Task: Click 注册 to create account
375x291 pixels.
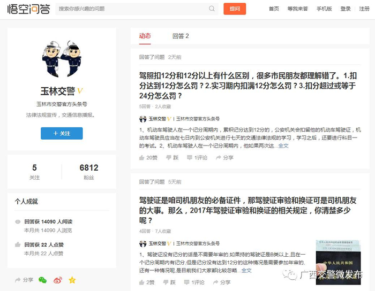Action: click(364, 9)
